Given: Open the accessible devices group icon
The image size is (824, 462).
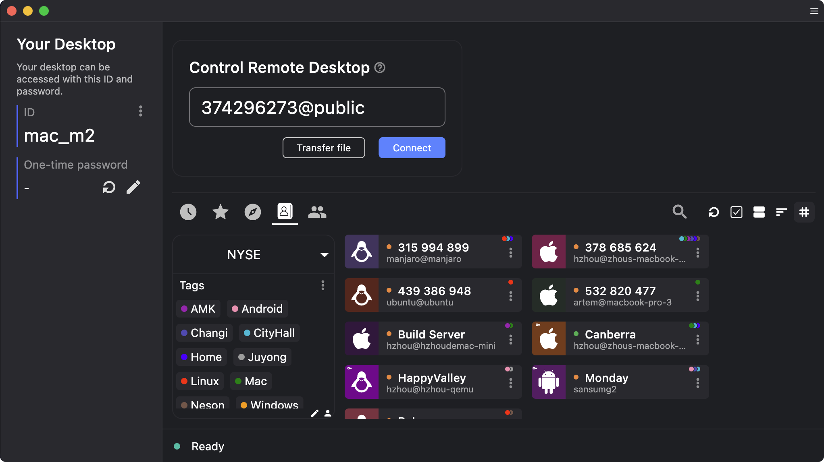Looking at the screenshot, I should click(317, 212).
